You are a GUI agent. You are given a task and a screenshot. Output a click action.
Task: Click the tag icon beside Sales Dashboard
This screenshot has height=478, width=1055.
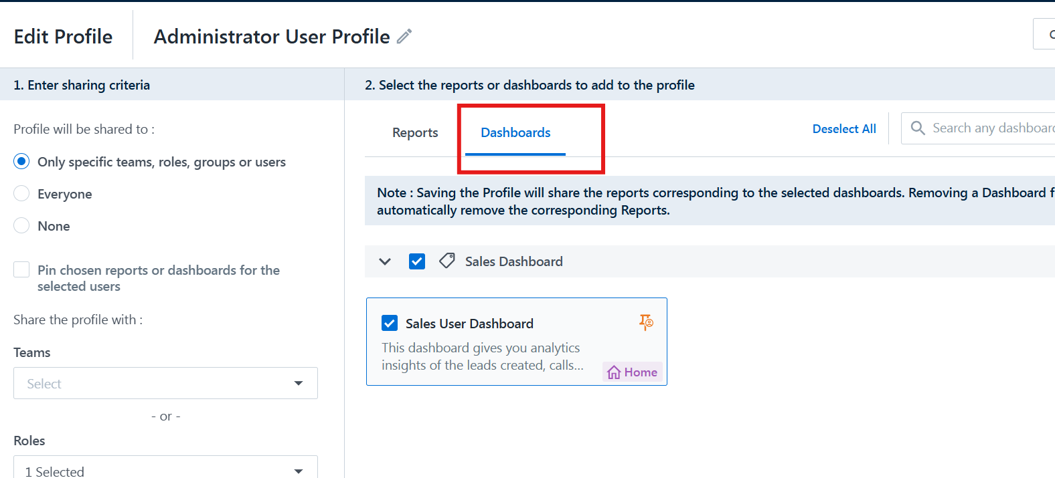click(447, 261)
